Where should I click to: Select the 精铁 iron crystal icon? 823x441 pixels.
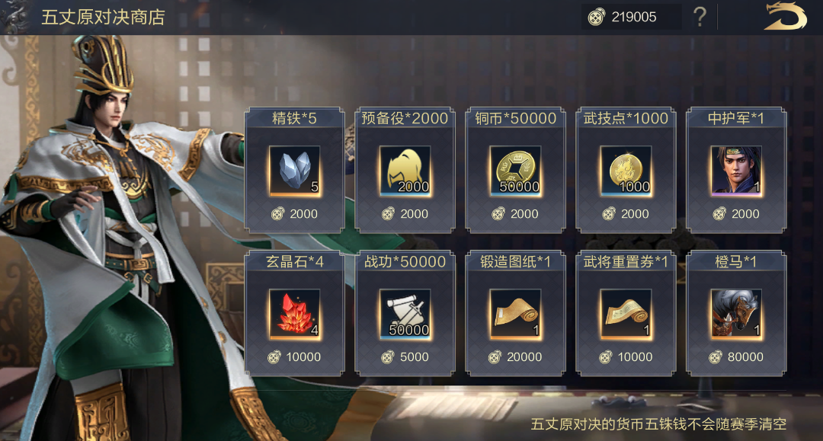pyautogui.click(x=294, y=171)
